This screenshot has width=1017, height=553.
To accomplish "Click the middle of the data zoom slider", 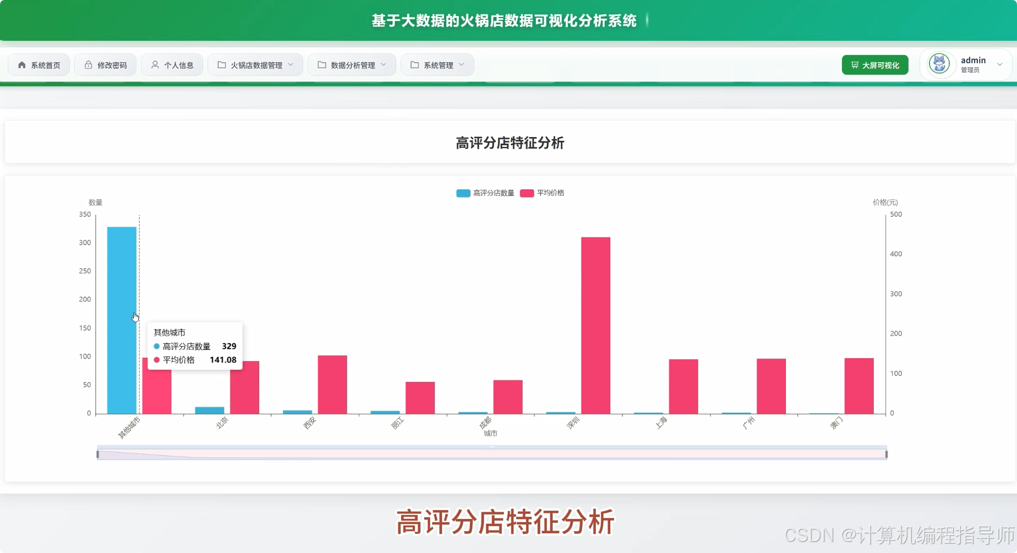I will coord(492,454).
